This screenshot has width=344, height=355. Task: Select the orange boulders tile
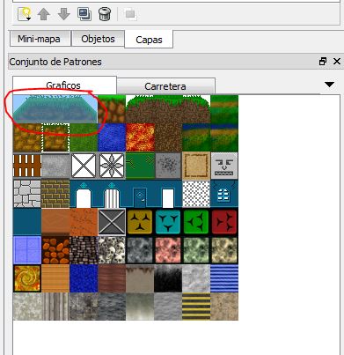[x=55, y=250]
